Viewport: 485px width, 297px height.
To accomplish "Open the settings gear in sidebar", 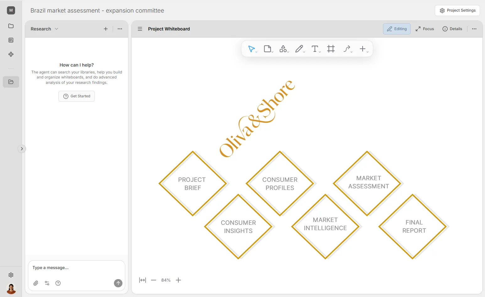I will (11, 275).
